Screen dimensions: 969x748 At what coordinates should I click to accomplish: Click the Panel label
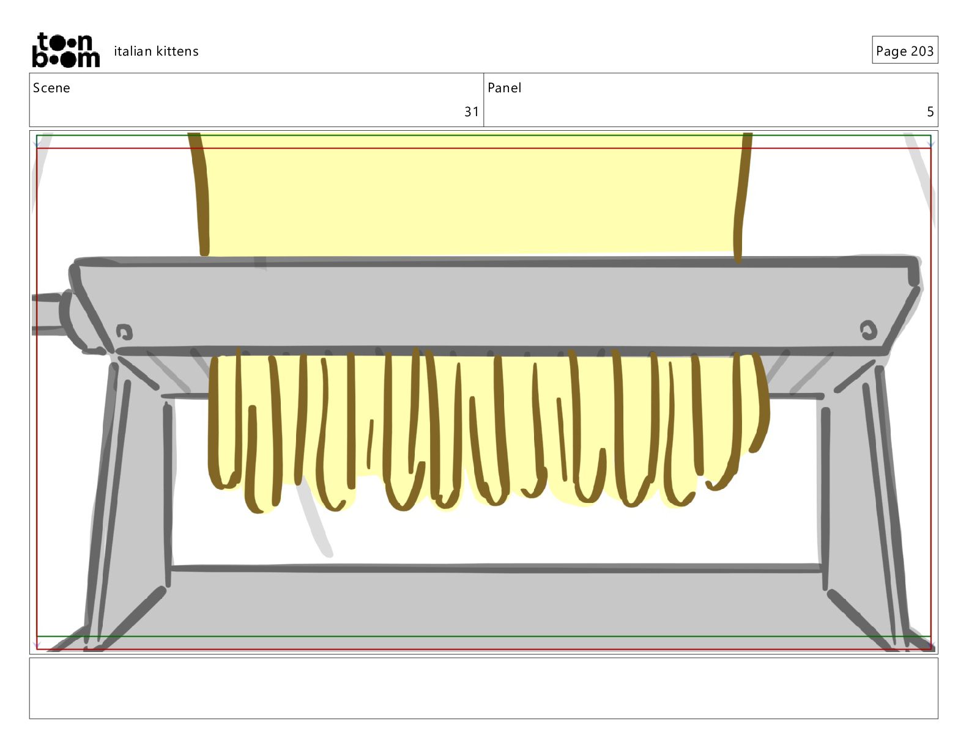pyautogui.click(x=504, y=87)
